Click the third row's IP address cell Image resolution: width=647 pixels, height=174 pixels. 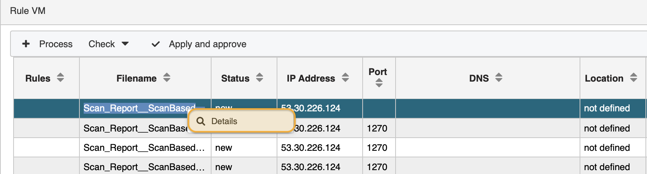click(311, 148)
